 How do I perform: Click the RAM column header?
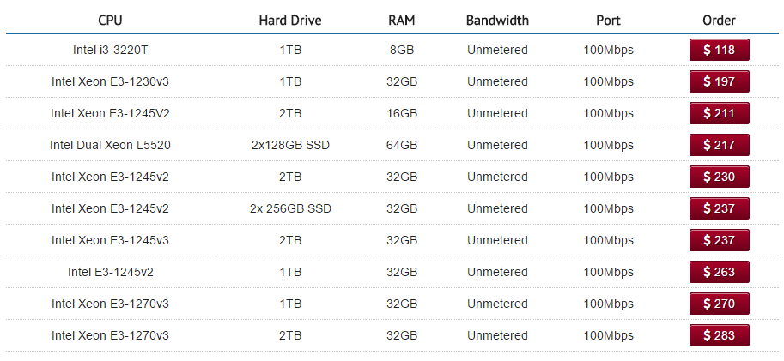[402, 21]
